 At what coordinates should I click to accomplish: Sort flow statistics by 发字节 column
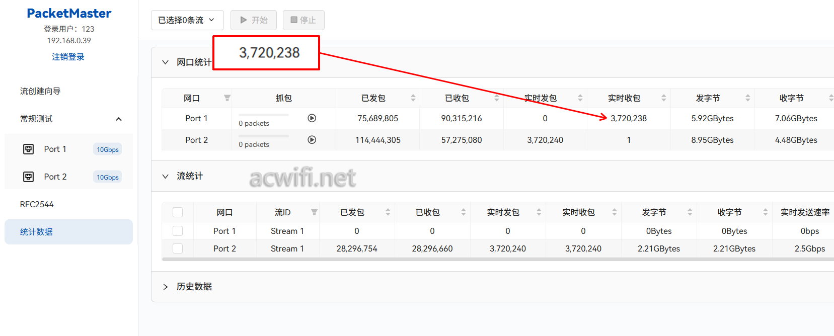[690, 212]
